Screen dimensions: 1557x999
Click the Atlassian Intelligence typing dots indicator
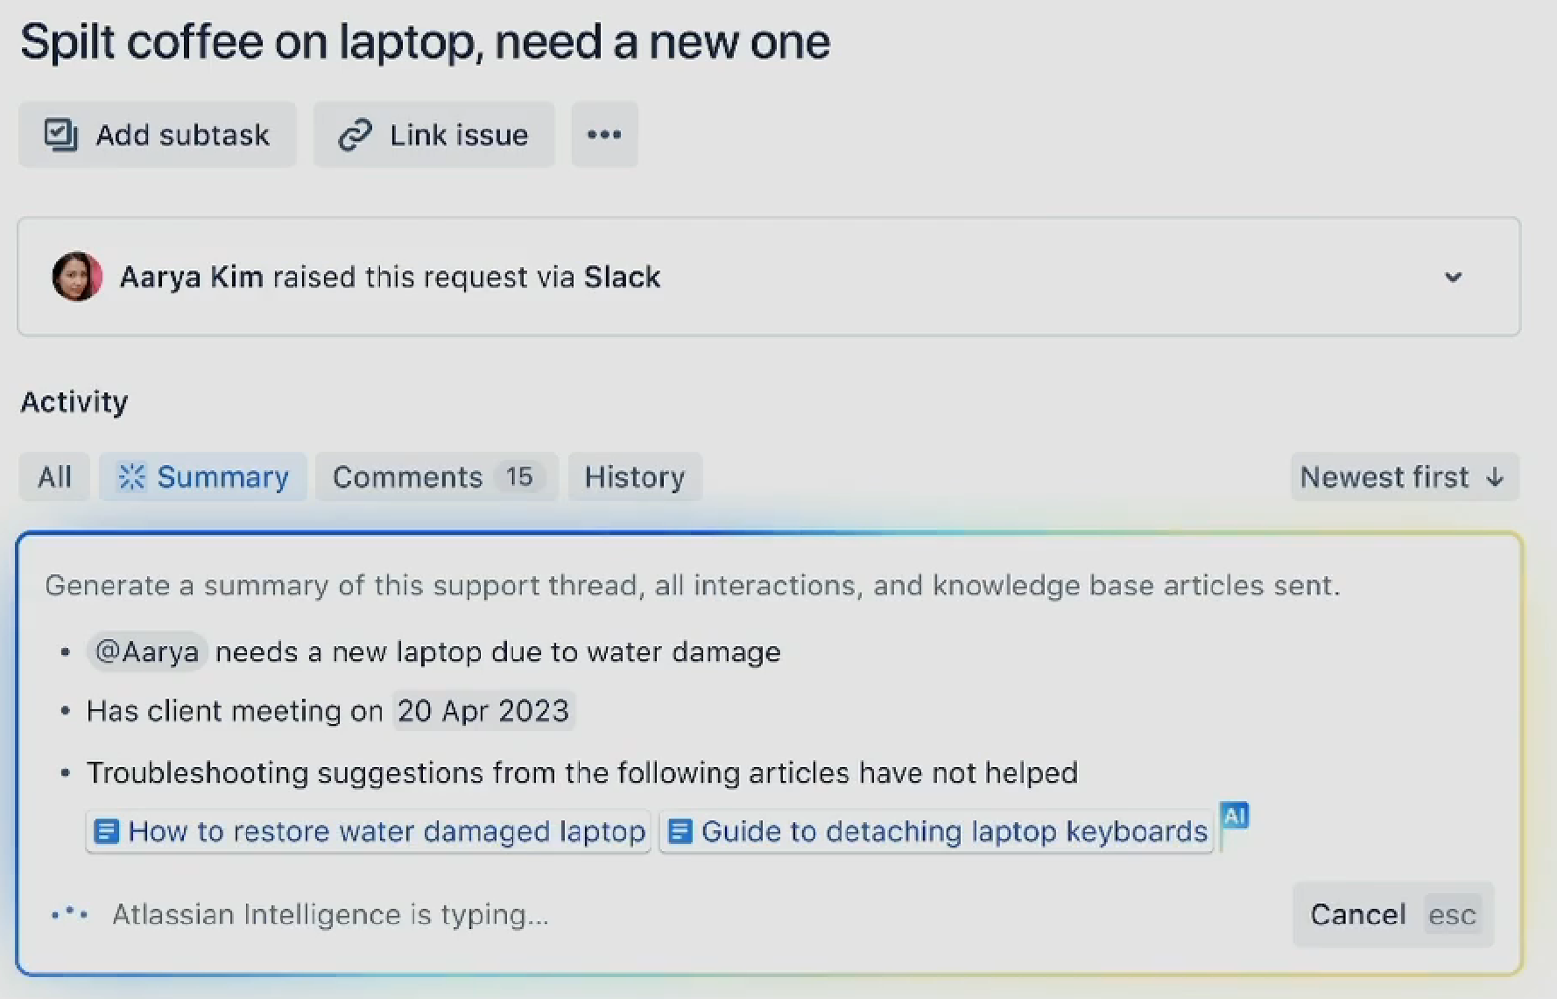click(x=70, y=914)
